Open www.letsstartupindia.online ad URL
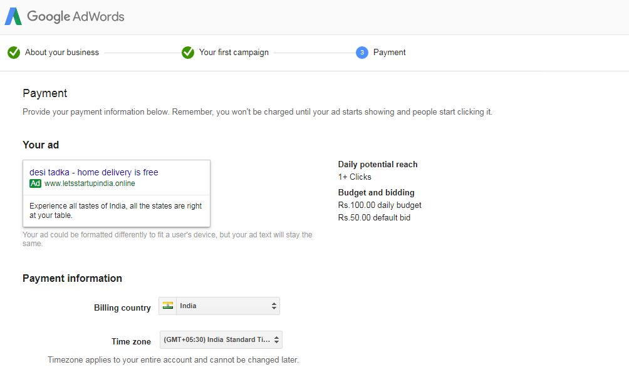The height and width of the screenshot is (367, 629). point(90,183)
